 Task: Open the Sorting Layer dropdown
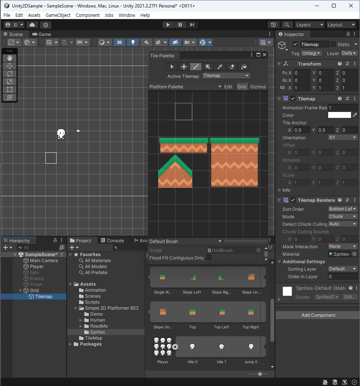pyautogui.click(x=343, y=269)
